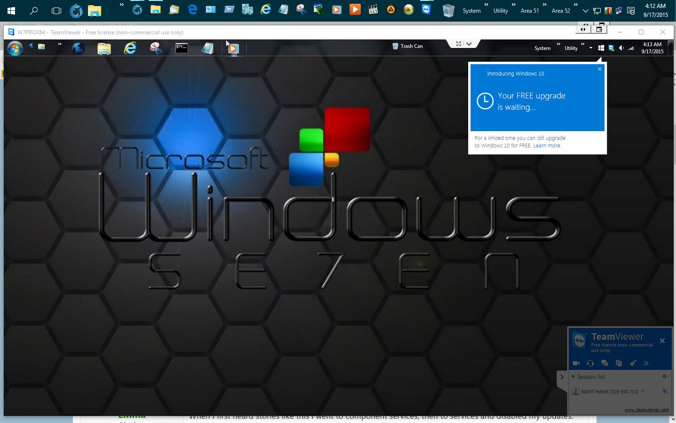Toggle TeamViewer full screen arrows icon

pyautogui.click(x=458, y=44)
